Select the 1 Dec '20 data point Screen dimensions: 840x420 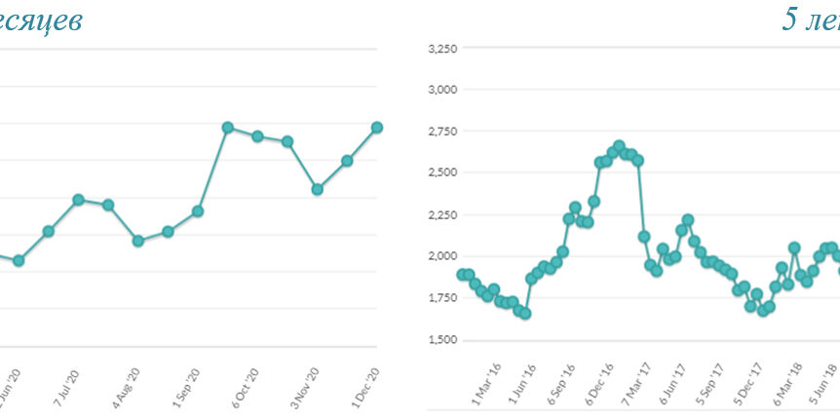tap(377, 128)
